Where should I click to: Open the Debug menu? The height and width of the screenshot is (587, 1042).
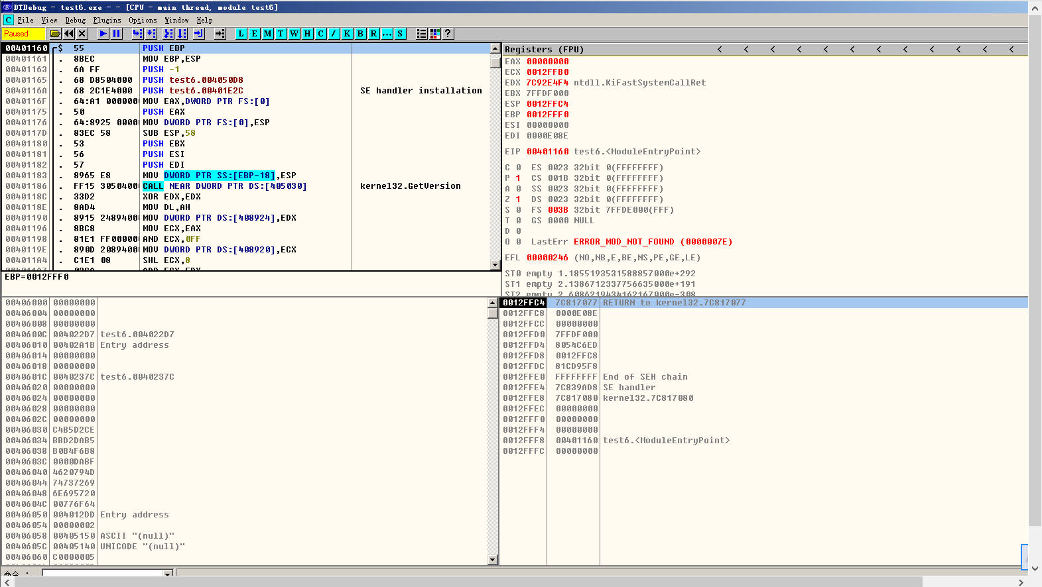tap(76, 20)
